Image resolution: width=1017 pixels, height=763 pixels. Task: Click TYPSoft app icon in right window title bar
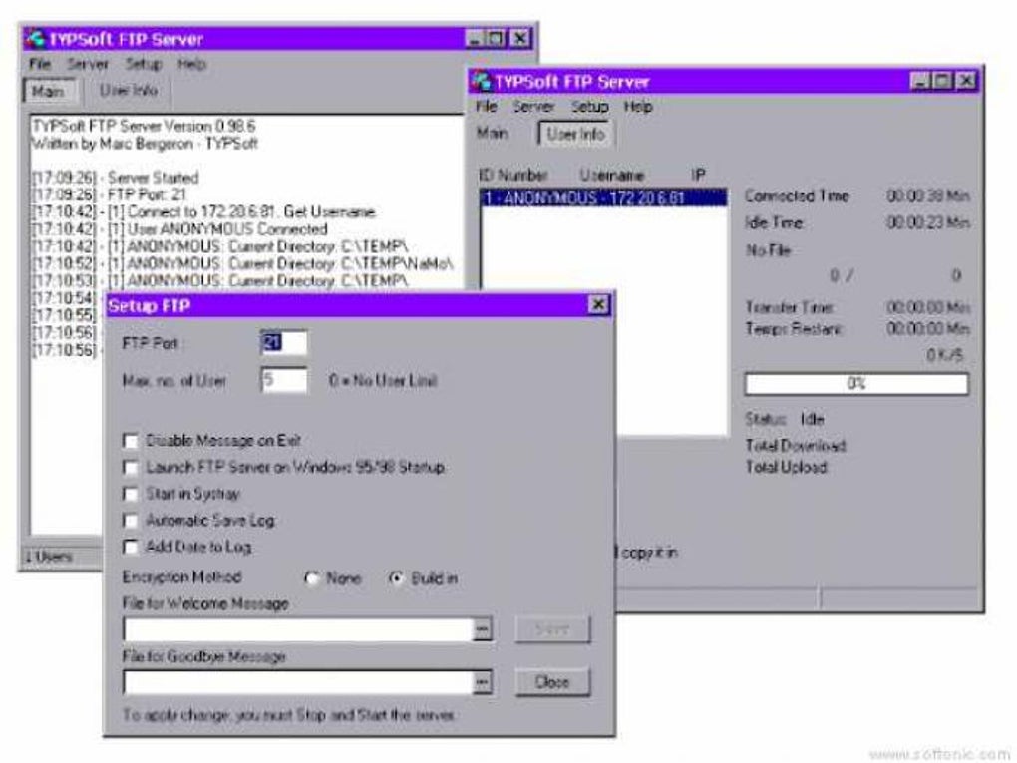click(x=481, y=81)
